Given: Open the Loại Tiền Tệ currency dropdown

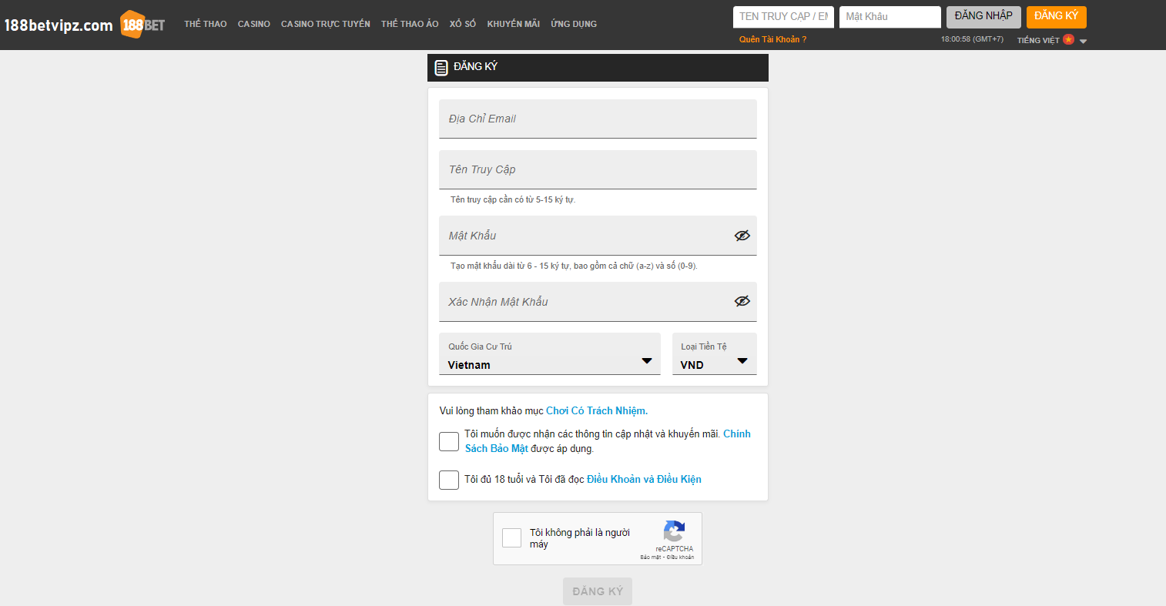Looking at the screenshot, I should pos(714,354).
